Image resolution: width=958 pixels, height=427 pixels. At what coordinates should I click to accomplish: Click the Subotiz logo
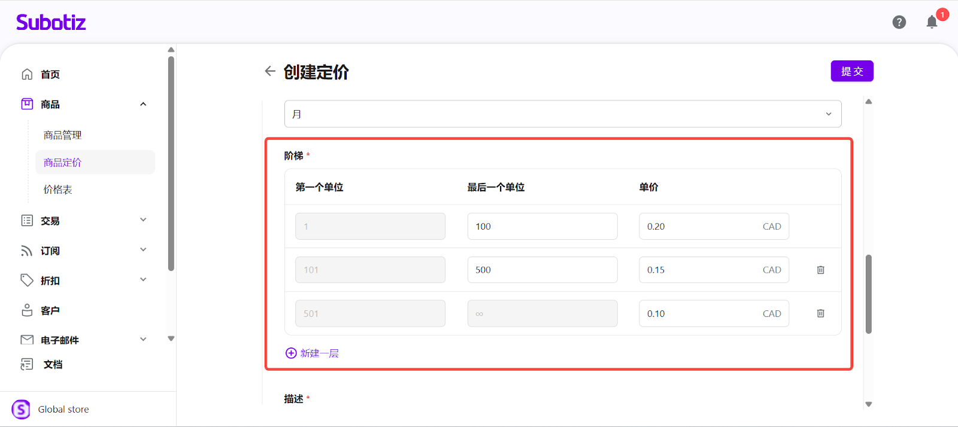51,23
